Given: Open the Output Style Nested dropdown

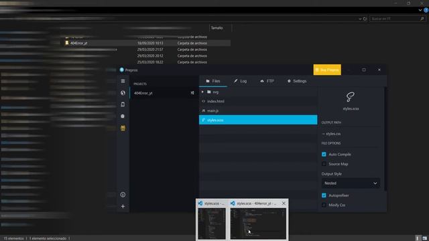Looking at the screenshot, I should point(351,183).
